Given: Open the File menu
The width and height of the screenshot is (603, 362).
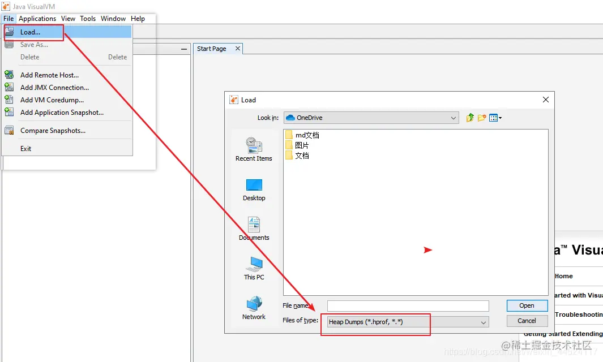Looking at the screenshot, I should (x=8, y=19).
